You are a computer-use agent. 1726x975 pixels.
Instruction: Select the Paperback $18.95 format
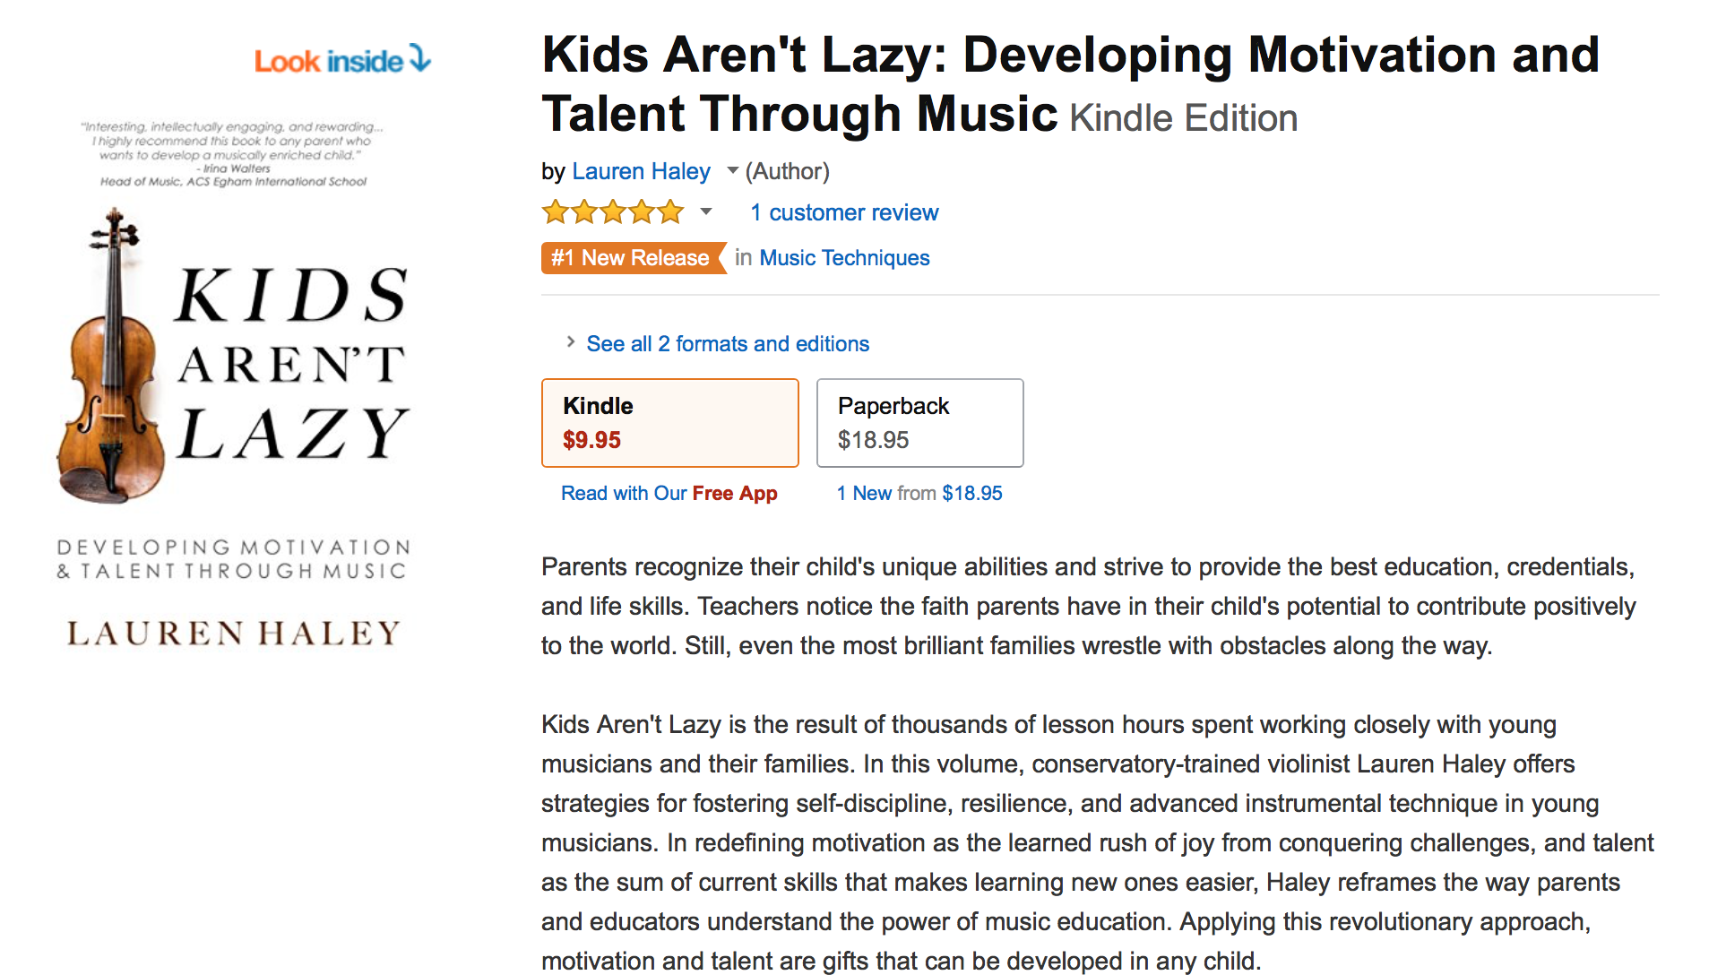click(919, 422)
